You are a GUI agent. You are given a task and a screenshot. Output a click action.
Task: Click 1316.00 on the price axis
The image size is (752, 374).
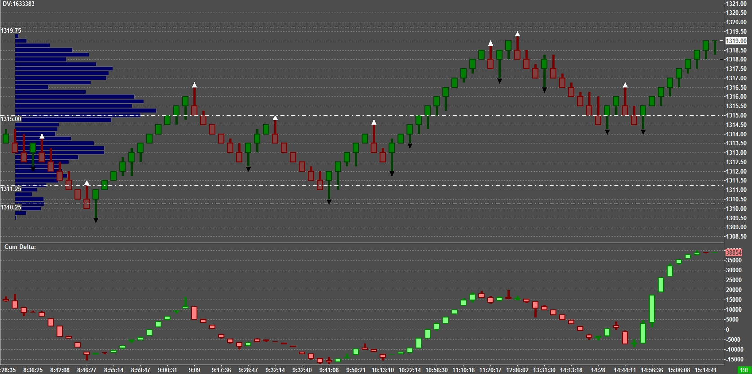click(x=736, y=96)
